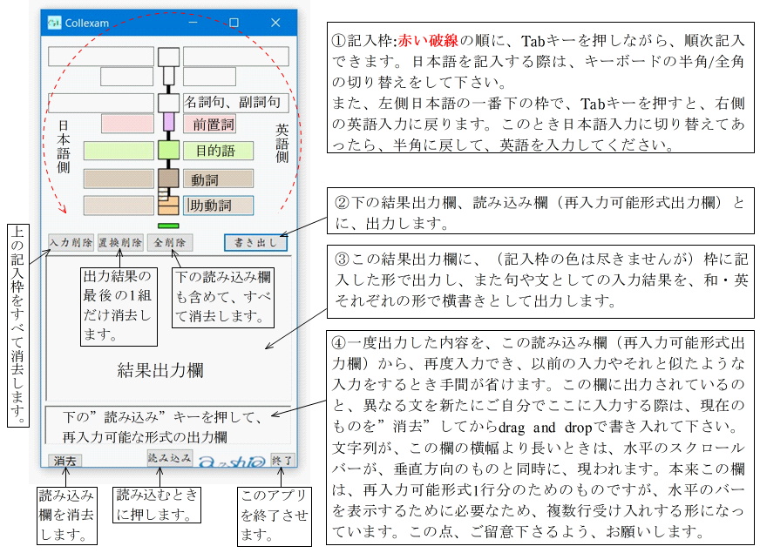Click the green Japanese-side object field
Viewport: 760px width, 553px height.
pos(119,151)
